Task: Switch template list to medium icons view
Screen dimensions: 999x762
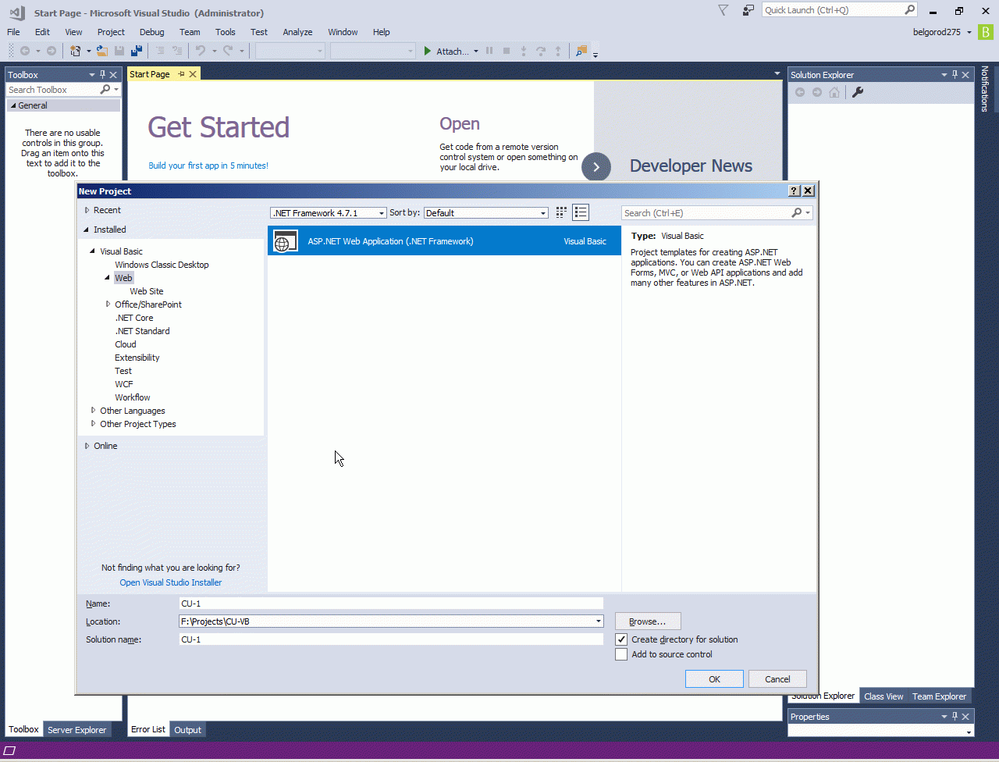Action: tap(580, 212)
